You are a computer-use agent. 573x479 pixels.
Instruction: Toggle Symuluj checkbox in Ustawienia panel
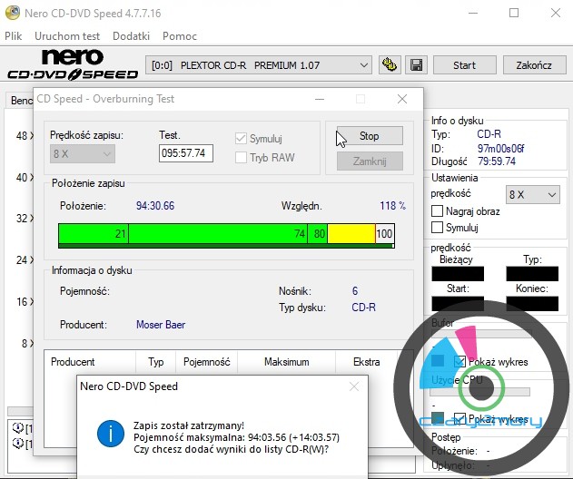(x=438, y=228)
